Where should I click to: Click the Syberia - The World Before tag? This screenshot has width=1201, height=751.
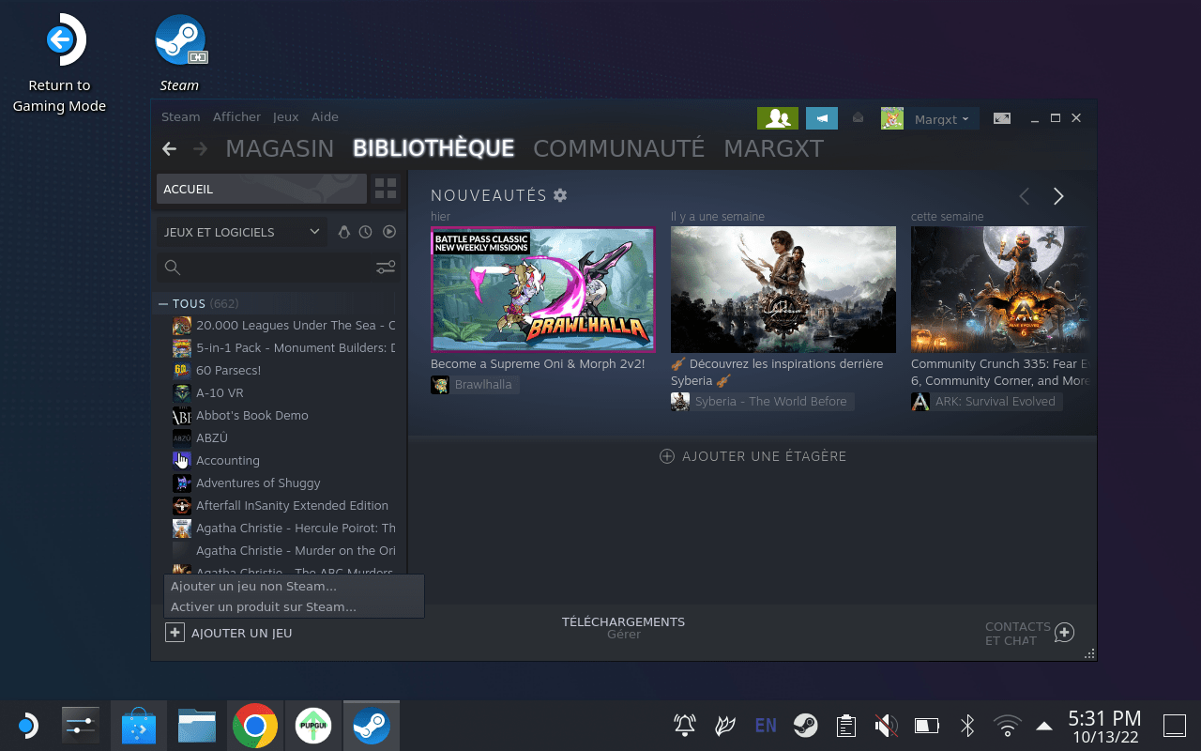click(762, 402)
